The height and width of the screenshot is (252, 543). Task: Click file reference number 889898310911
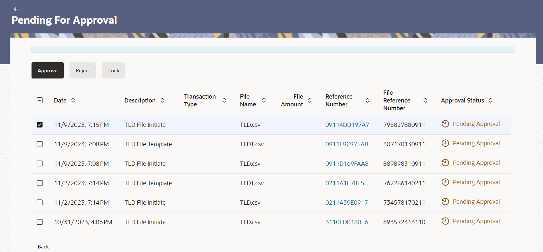pos(404,164)
